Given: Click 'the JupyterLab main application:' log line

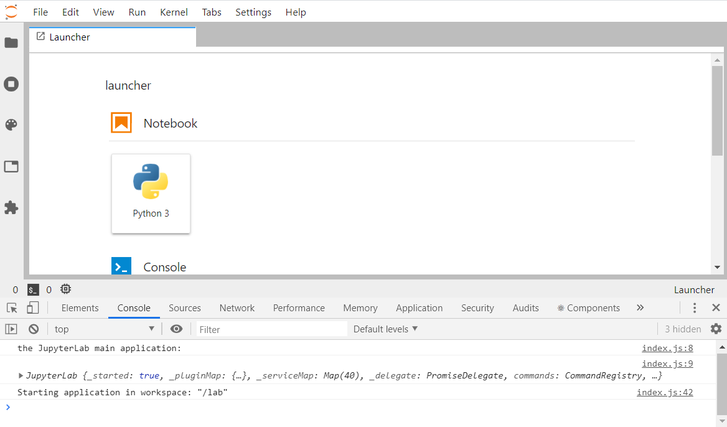Looking at the screenshot, I should point(99,348).
